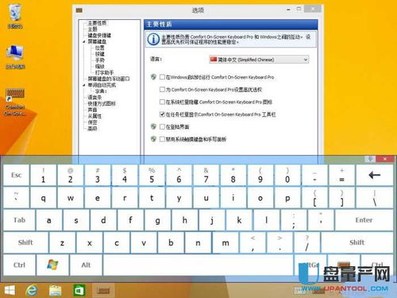Open the green Store icon in taskbar
Screen dimensions: 397x298
79,291
